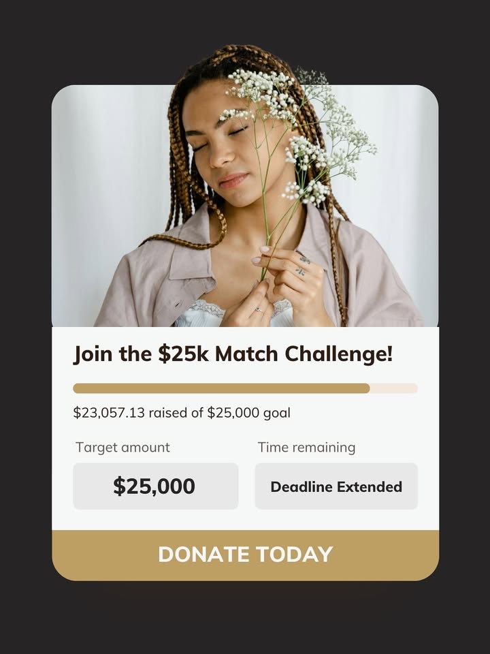The image size is (490, 654).
Task: Click the gold filled progress bar section
Action: [x=221, y=388]
